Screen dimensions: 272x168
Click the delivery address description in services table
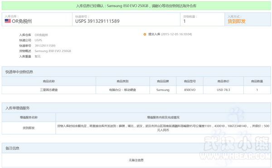[163, 128]
